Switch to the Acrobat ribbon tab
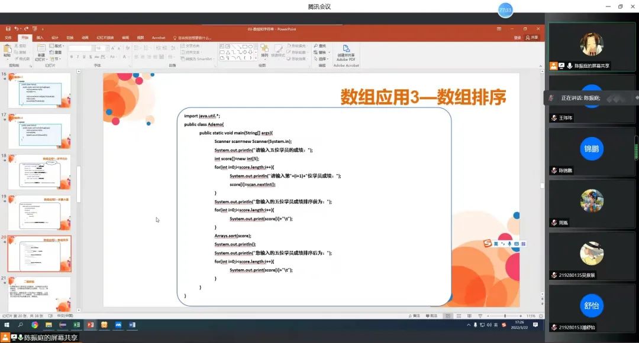 coord(159,37)
